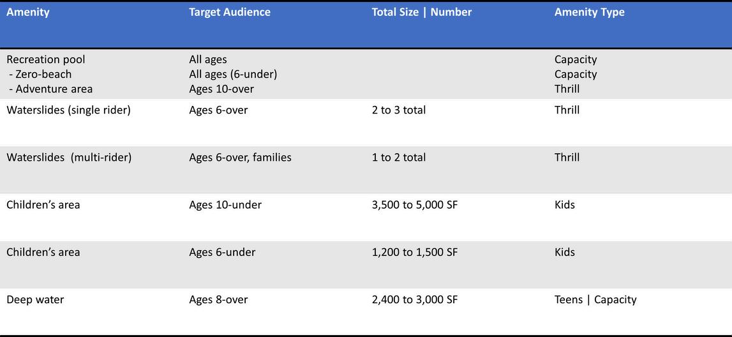Click the 2 to 3 total cell

(399, 110)
